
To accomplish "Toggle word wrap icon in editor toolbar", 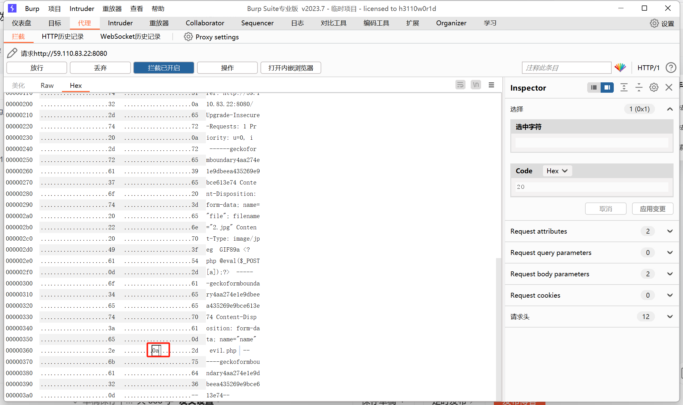I will [x=460, y=85].
